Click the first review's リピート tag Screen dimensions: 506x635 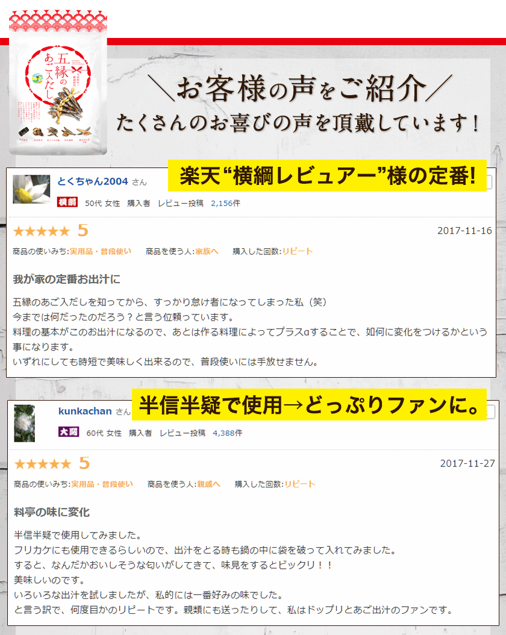coord(298,251)
